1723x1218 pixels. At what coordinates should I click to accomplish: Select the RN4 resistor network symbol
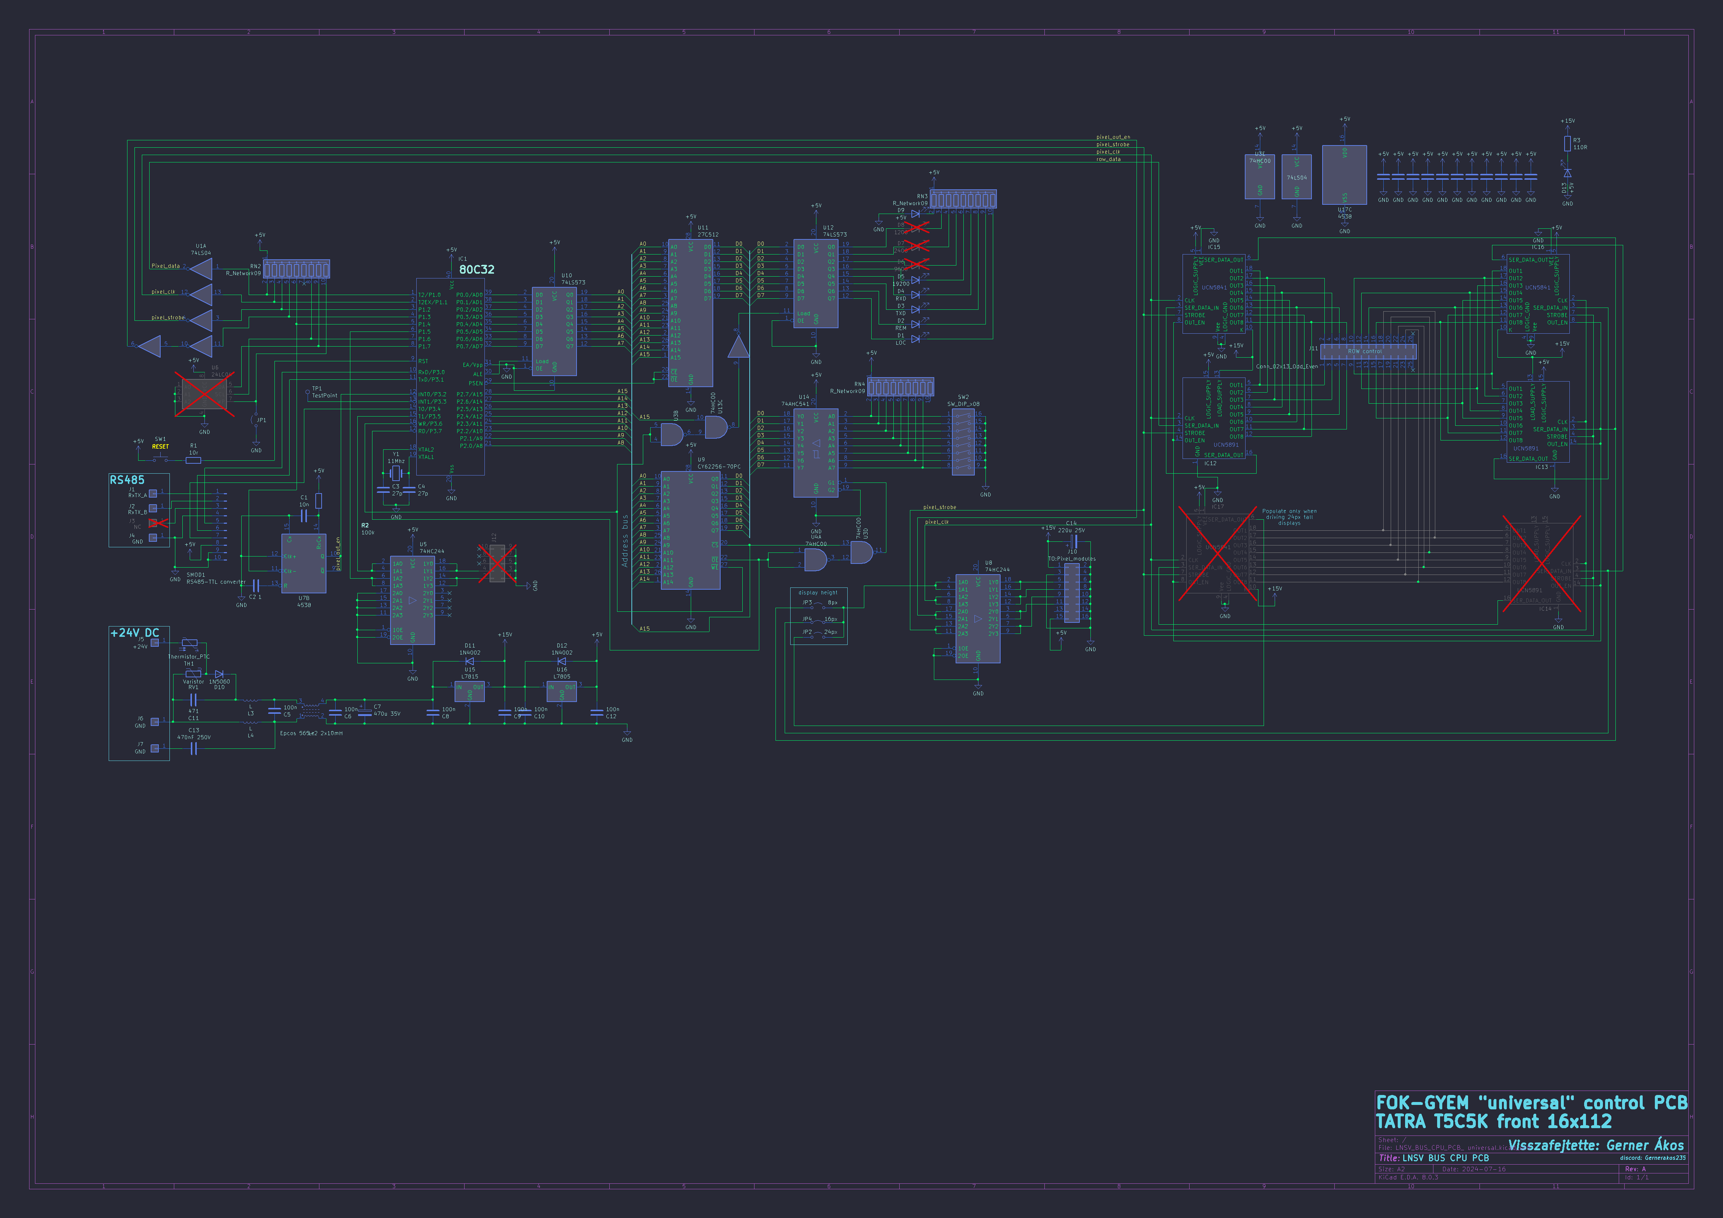pos(900,386)
